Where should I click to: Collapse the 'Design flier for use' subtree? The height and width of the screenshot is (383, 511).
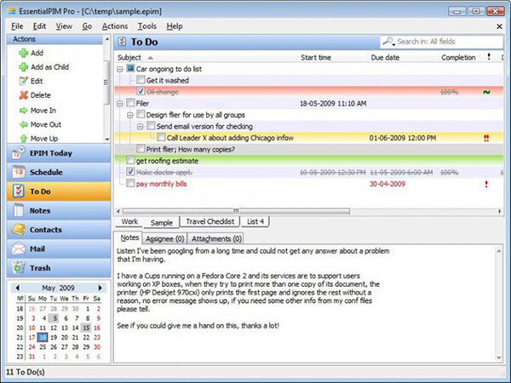(x=129, y=115)
